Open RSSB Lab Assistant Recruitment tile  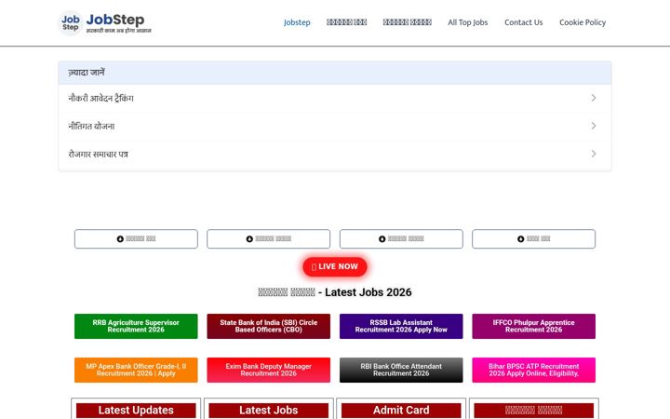[x=401, y=326]
